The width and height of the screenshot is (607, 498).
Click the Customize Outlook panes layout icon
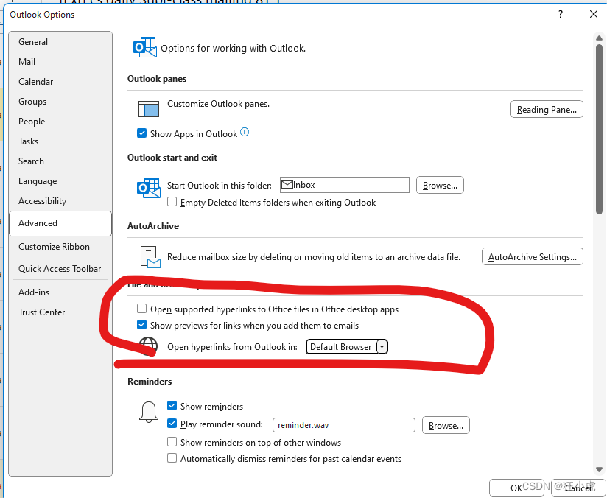(x=149, y=108)
